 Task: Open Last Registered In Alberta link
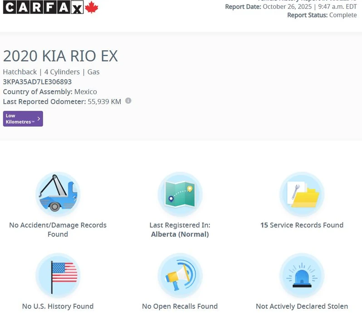click(x=180, y=229)
